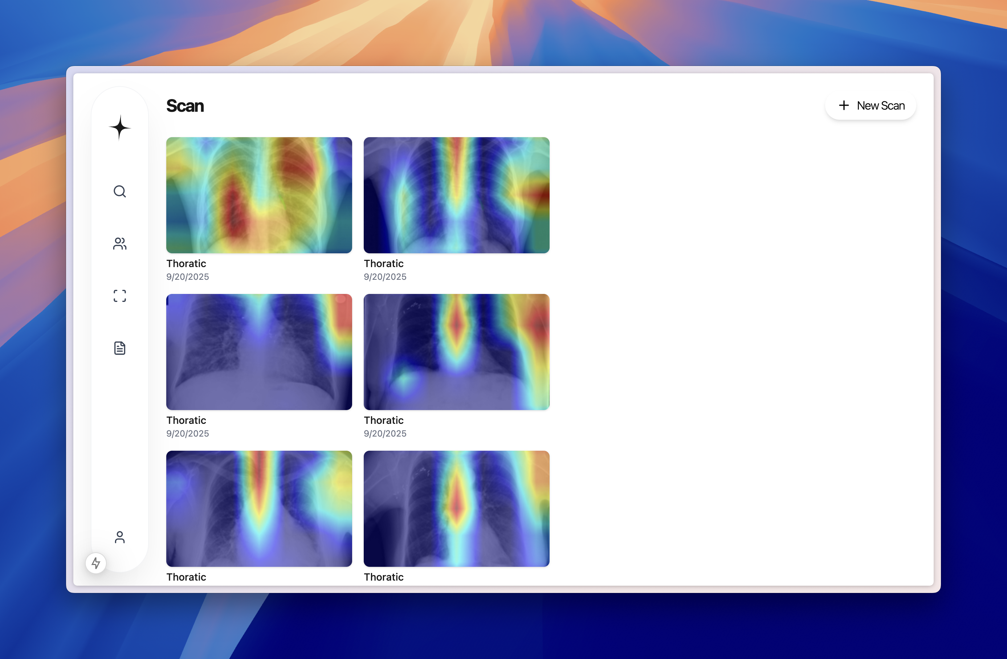Viewport: 1007px width, 659px height.
Task: Open left scan thumbnail in middle row
Action: pos(259,352)
